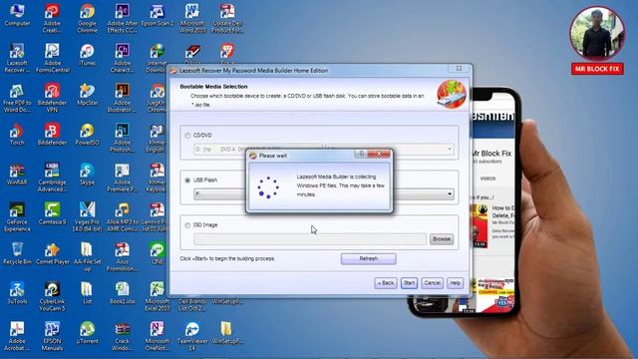Tap Mr Block Fix channel name on phone
Viewport: 638px width, 359px height.
point(491,154)
